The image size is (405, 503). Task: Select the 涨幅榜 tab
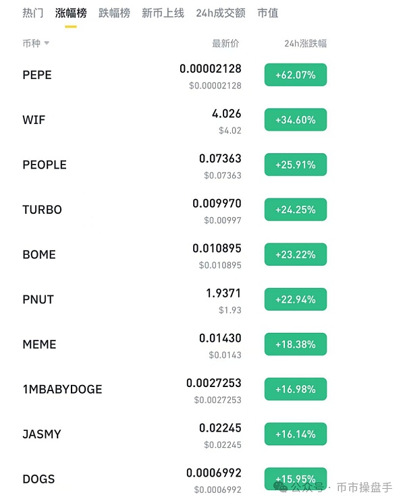(71, 13)
